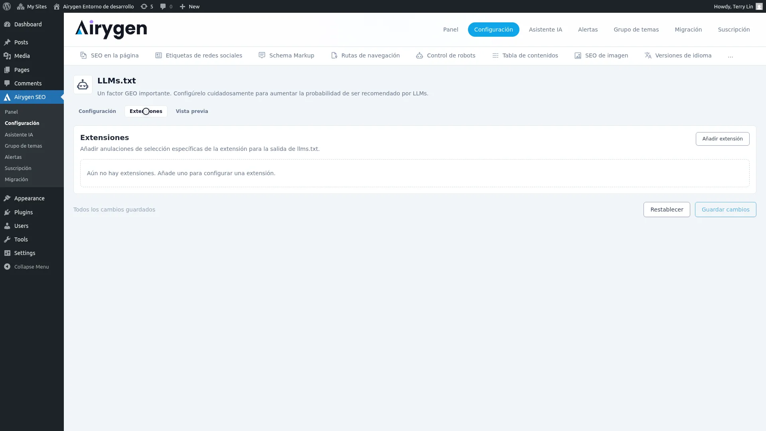Switch to Panel top tab
766x431 pixels.
pos(450,30)
